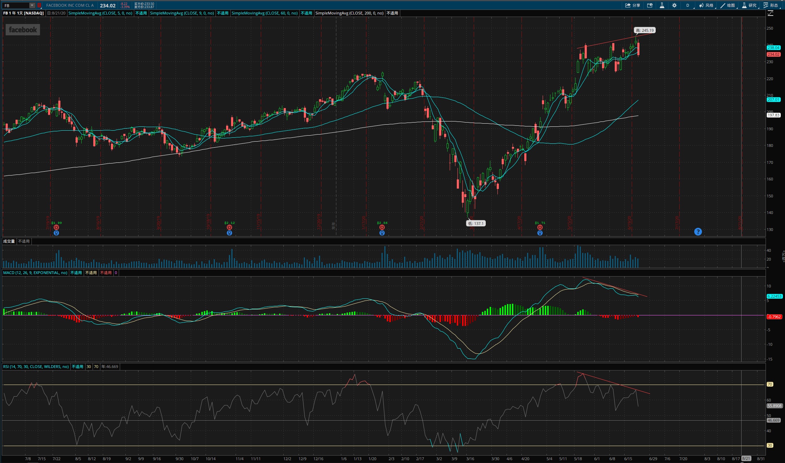Click the 日:8/21/20 date readout
Image resolution: width=785 pixels, height=463 pixels.
(57, 13)
